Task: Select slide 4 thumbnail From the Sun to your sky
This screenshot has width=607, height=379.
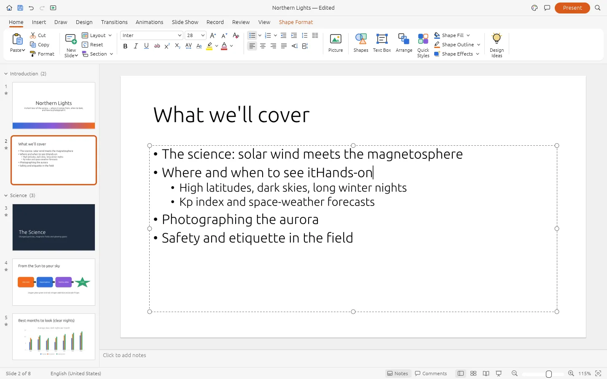Action: tap(54, 282)
